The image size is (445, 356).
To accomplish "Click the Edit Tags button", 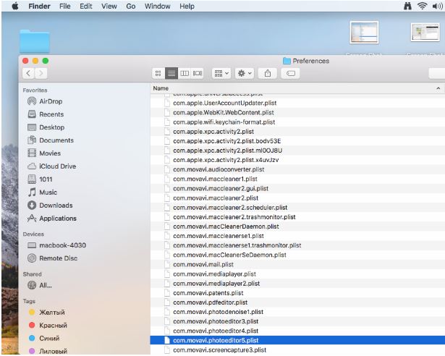I will pyautogui.click(x=291, y=74).
